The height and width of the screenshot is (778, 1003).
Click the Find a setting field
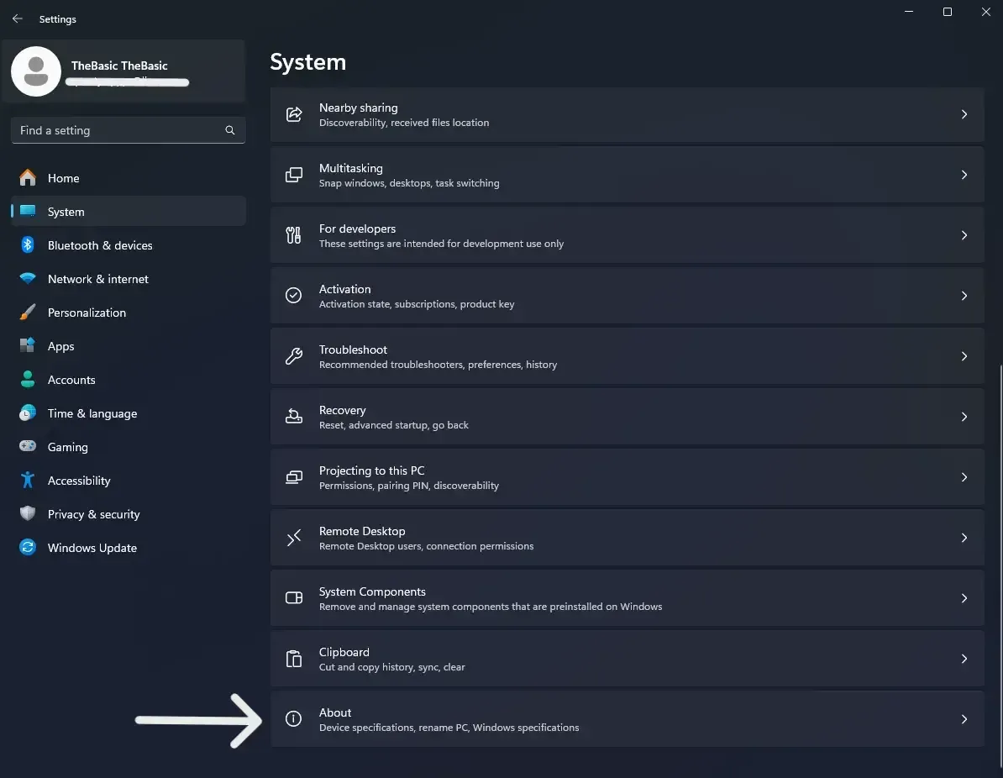(x=128, y=130)
